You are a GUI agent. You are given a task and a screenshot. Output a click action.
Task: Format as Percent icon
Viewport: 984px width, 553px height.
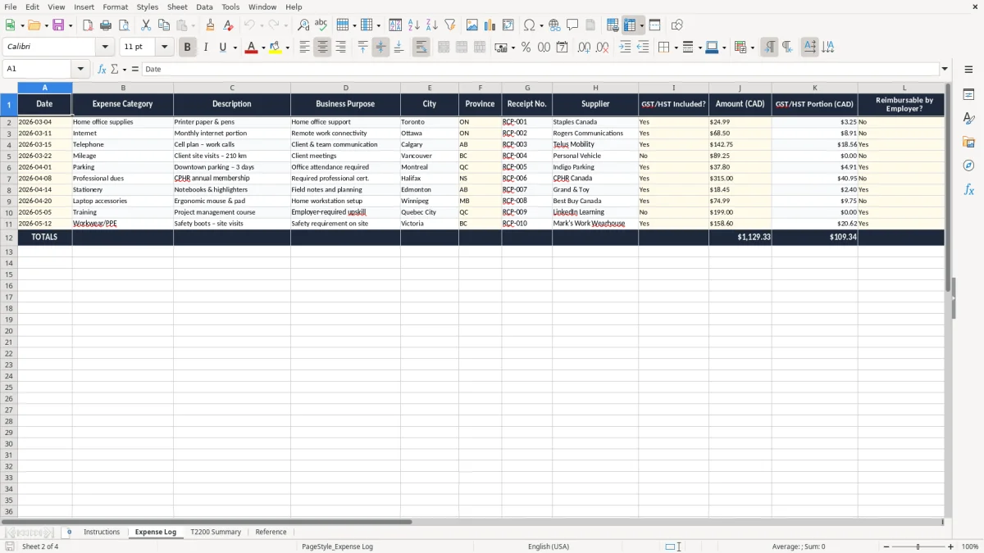(526, 48)
